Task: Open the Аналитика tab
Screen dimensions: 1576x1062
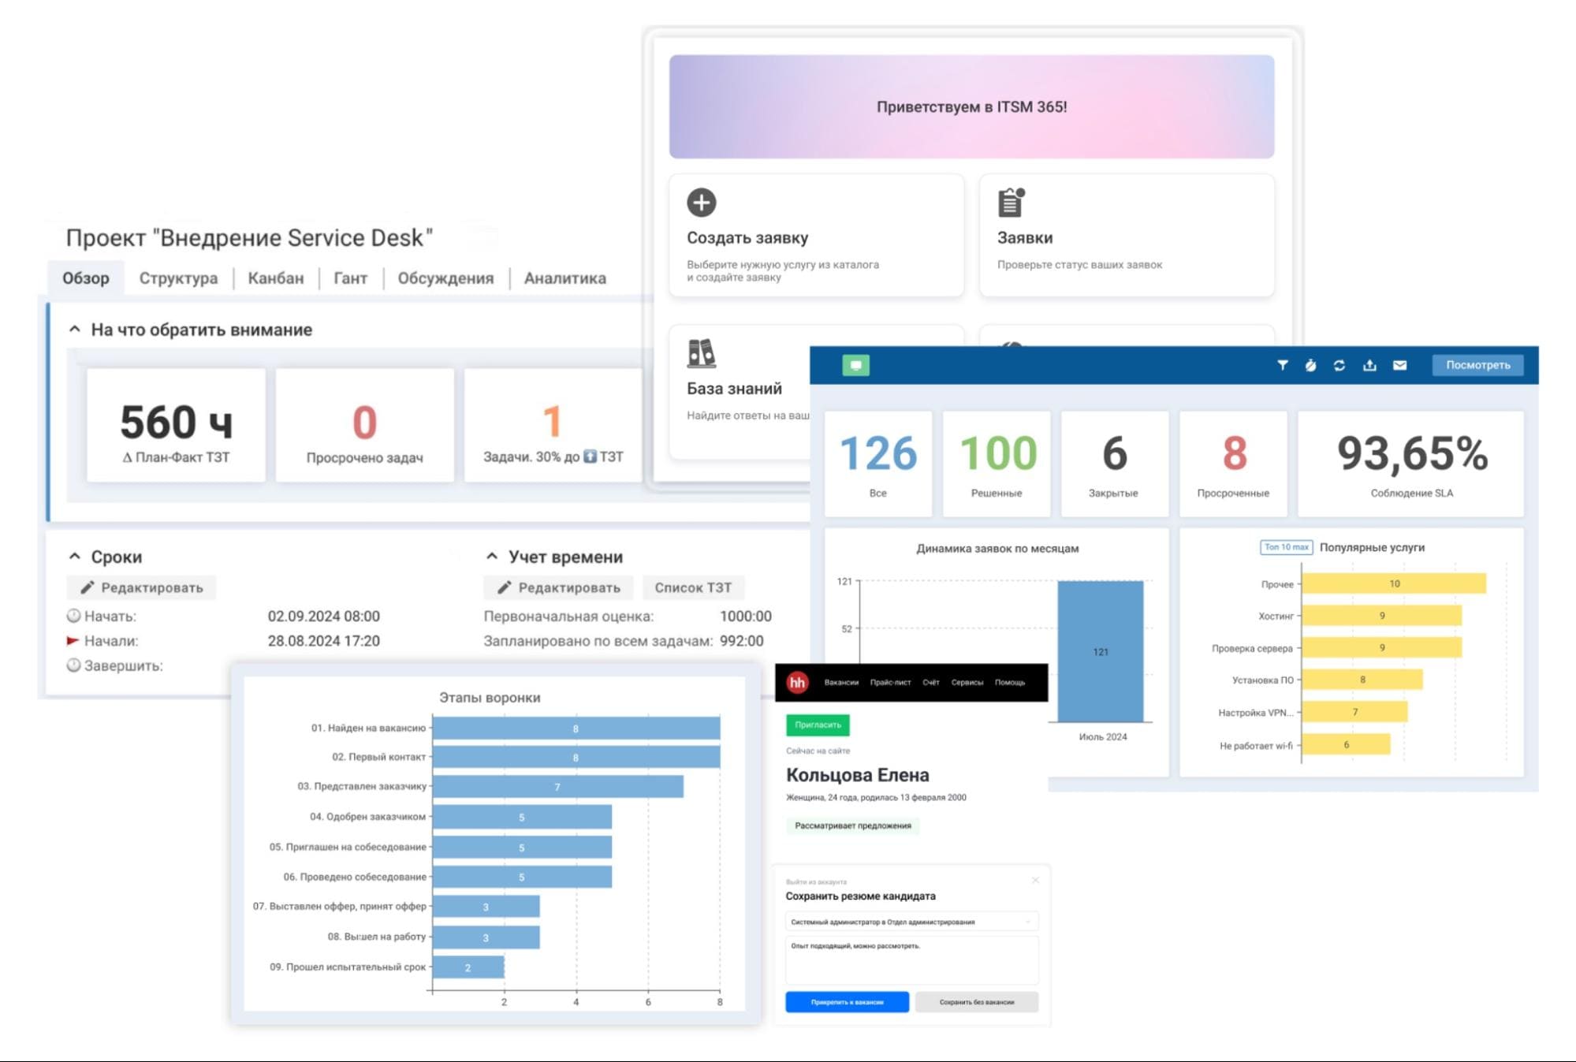Action: (x=564, y=278)
